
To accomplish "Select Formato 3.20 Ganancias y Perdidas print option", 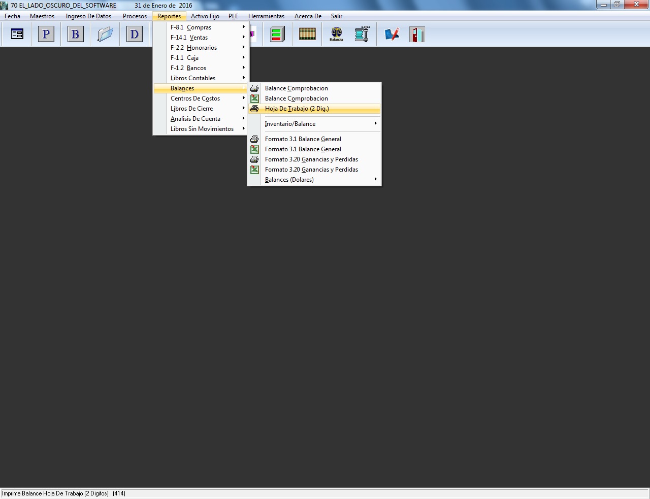I will pos(311,159).
